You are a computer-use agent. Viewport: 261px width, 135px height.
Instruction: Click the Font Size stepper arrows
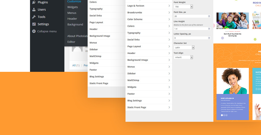tap(209, 16)
